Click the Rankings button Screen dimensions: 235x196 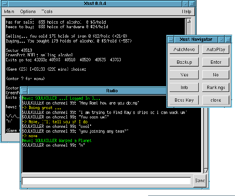tap(216, 87)
